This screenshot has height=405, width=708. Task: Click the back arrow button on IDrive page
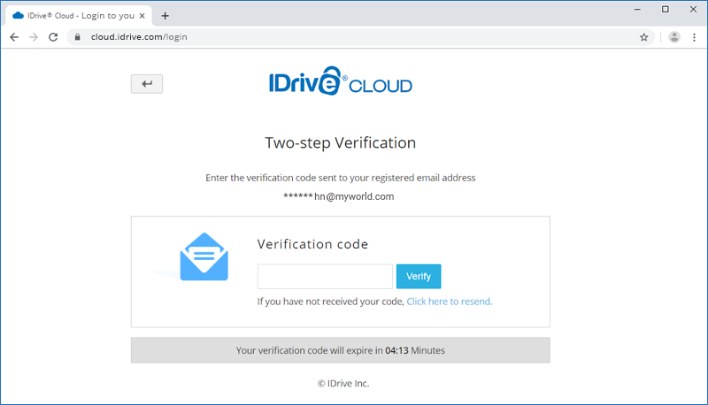coord(147,84)
